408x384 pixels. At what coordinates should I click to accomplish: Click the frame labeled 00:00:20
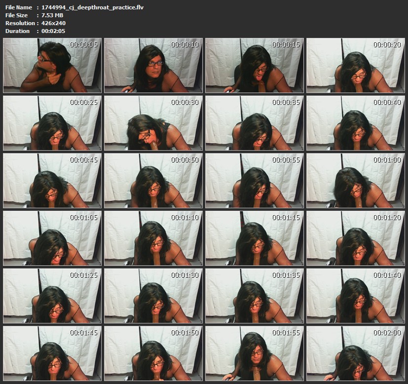pos(356,65)
